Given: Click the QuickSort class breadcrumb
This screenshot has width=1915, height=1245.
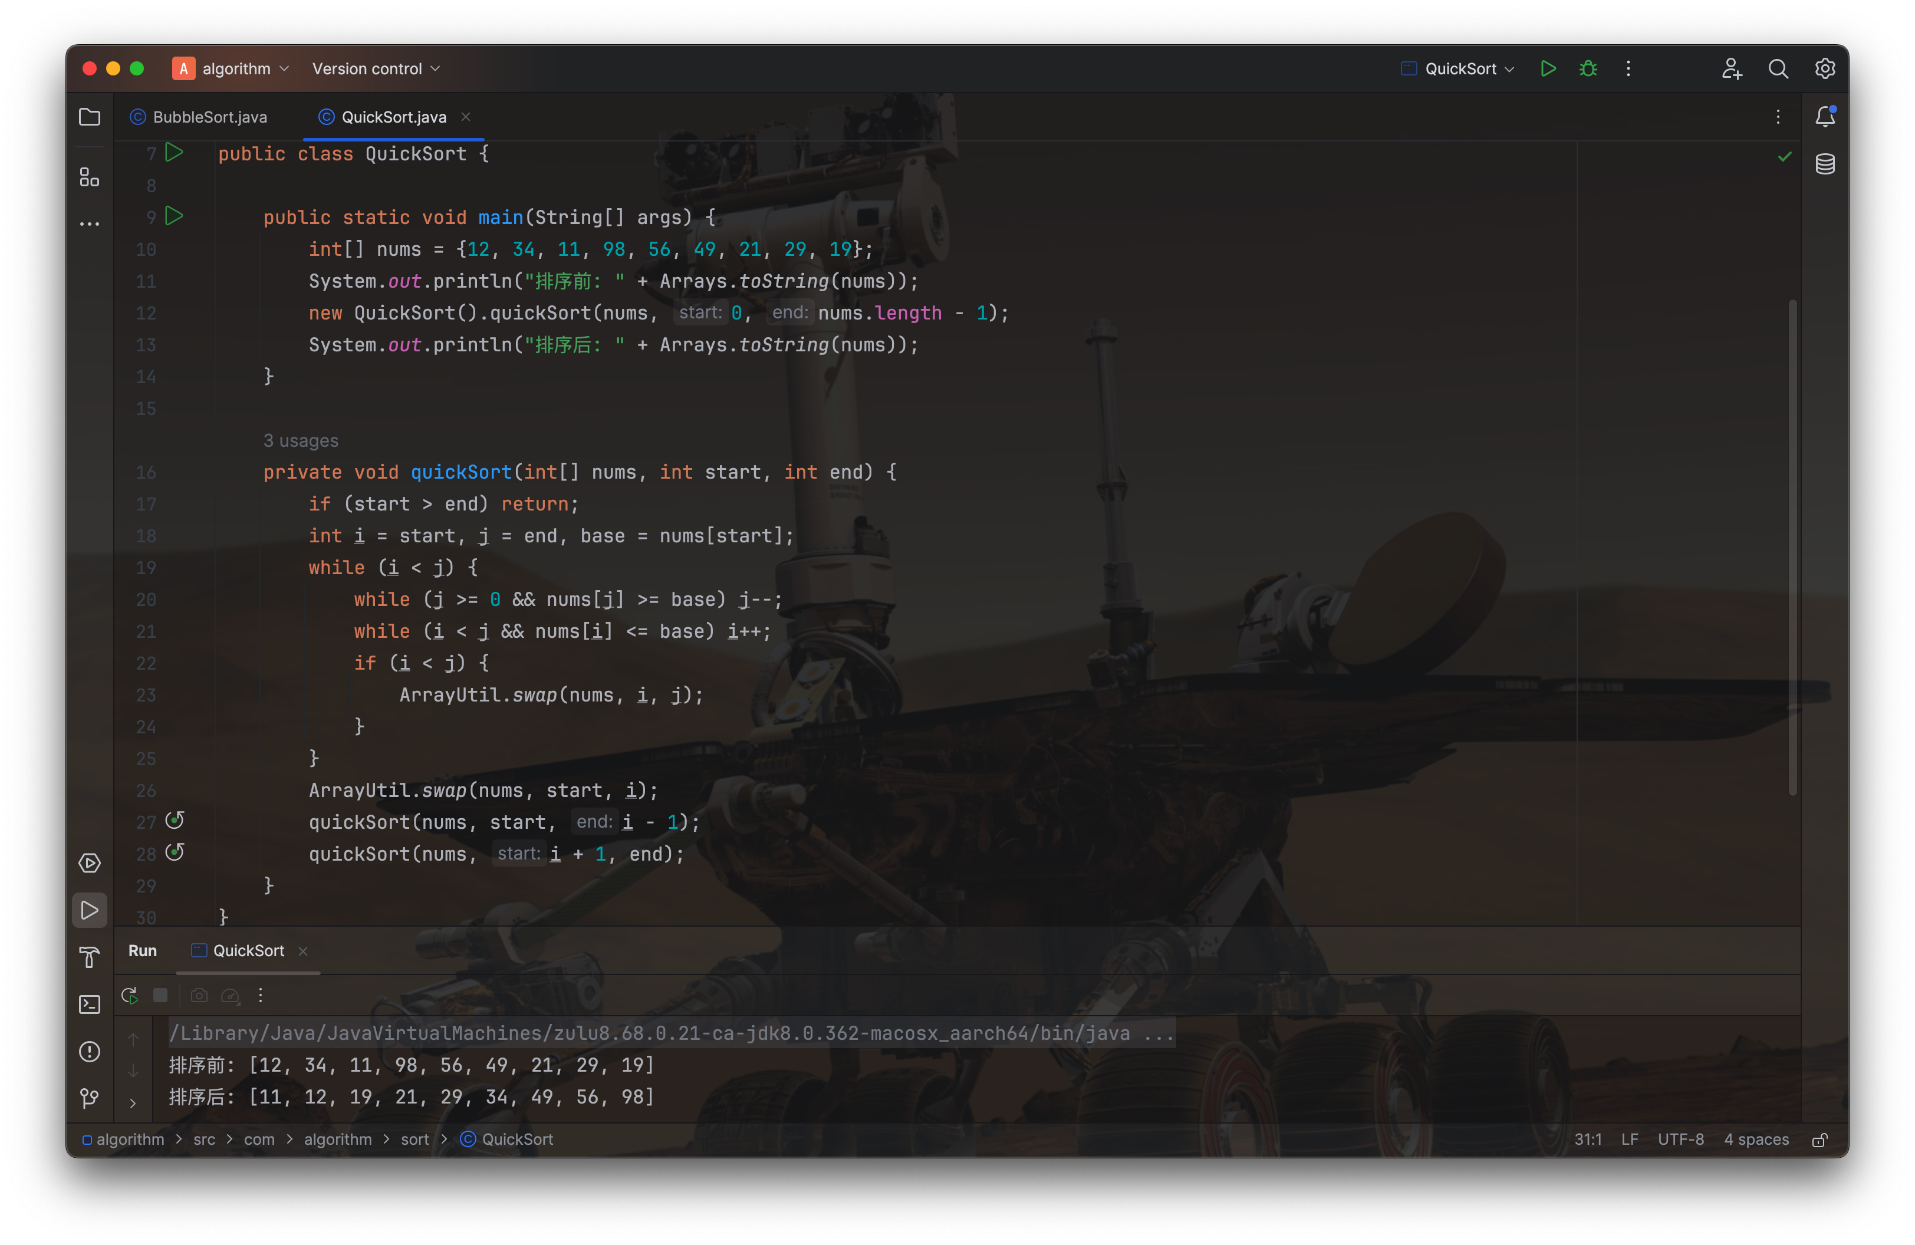Looking at the screenshot, I should [x=507, y=1139].
